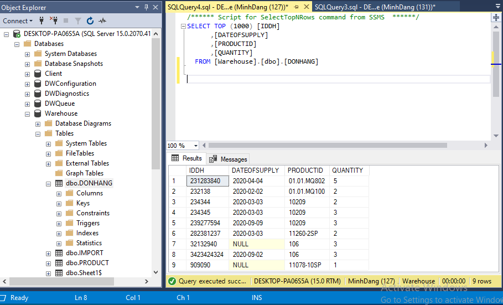Collapse the SELECT statement outline toggle

click(x=183, y=27)
